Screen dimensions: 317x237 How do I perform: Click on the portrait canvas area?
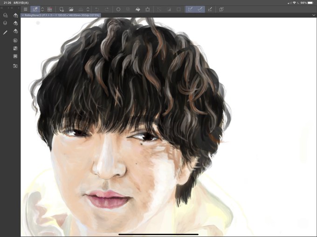[x=169, y=127]
